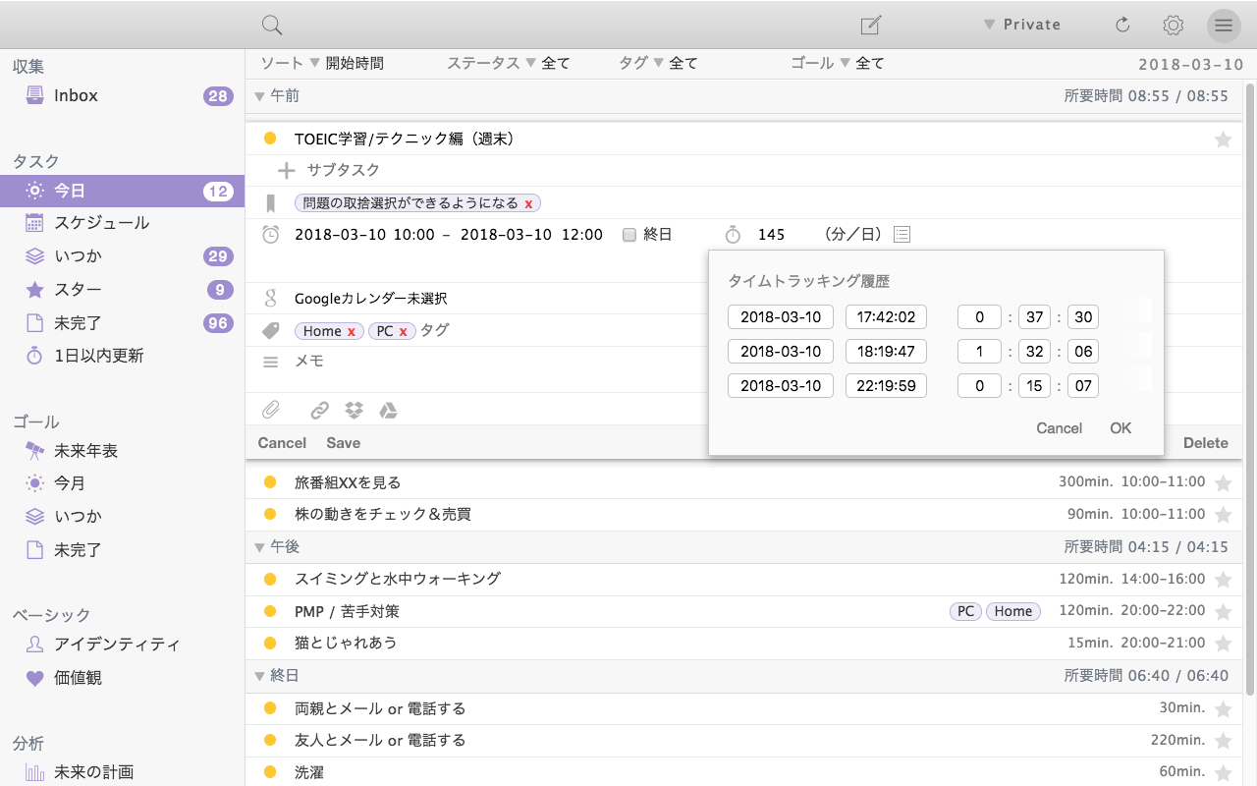Click the sync refresh icon
This screenshot has height=786, width=1257.
(x=1122, y=26)
